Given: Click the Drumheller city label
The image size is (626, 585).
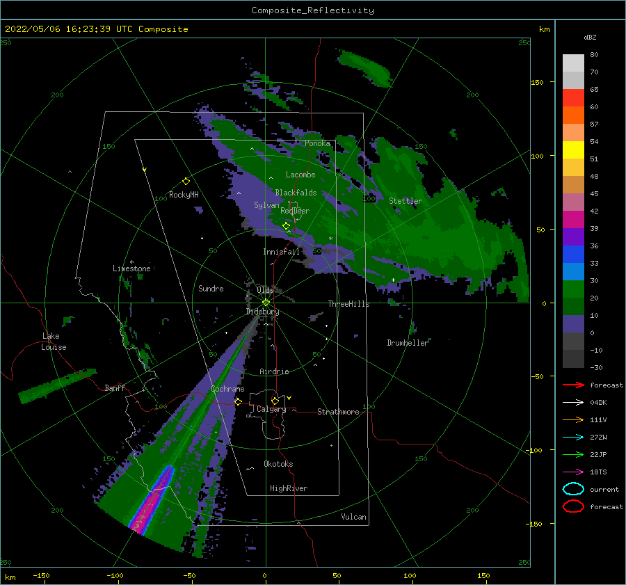Looking at the screenshot, I should (408, 343).
